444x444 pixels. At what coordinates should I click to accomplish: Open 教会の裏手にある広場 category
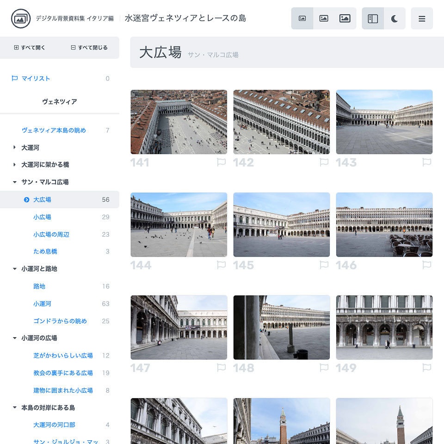pos(63,373)
